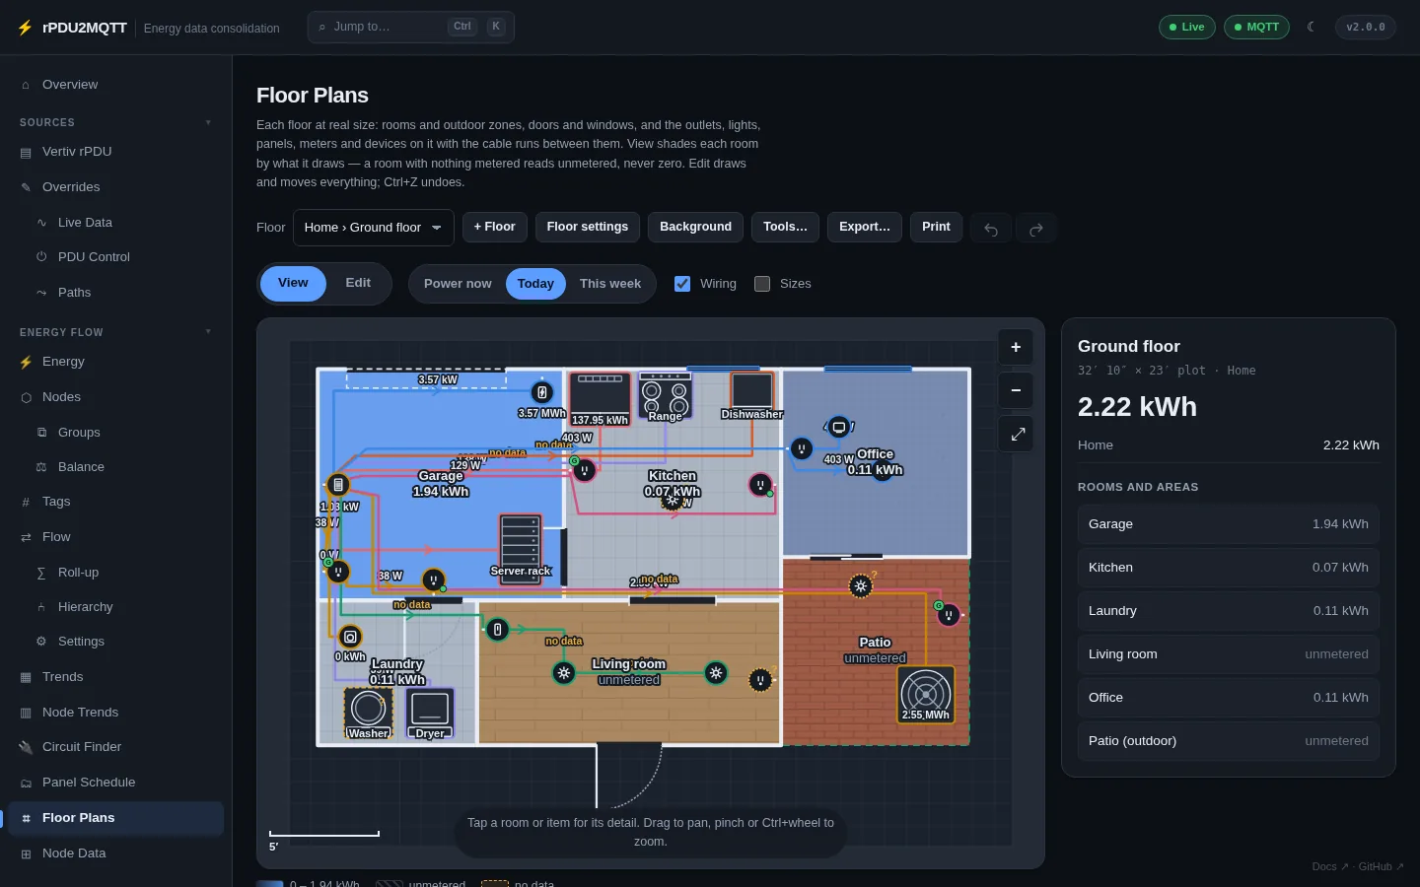Click the Live status indicator
The width and height of the screenshot is (1420, 887).
pyautogui.click(x=1187, y=27)
